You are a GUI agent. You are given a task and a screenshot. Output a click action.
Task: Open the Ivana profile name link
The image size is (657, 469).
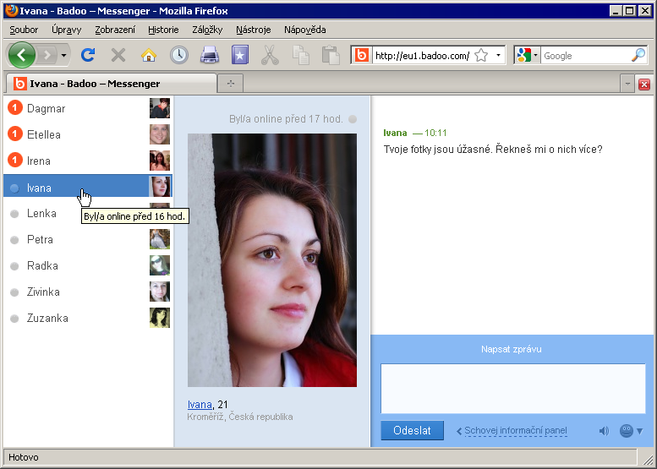pos(200,405)
